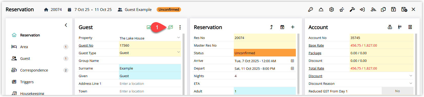The image size is (424, 97).
Task: Expand the Guest Type dropdown
Action: click(x=178, y=52)
